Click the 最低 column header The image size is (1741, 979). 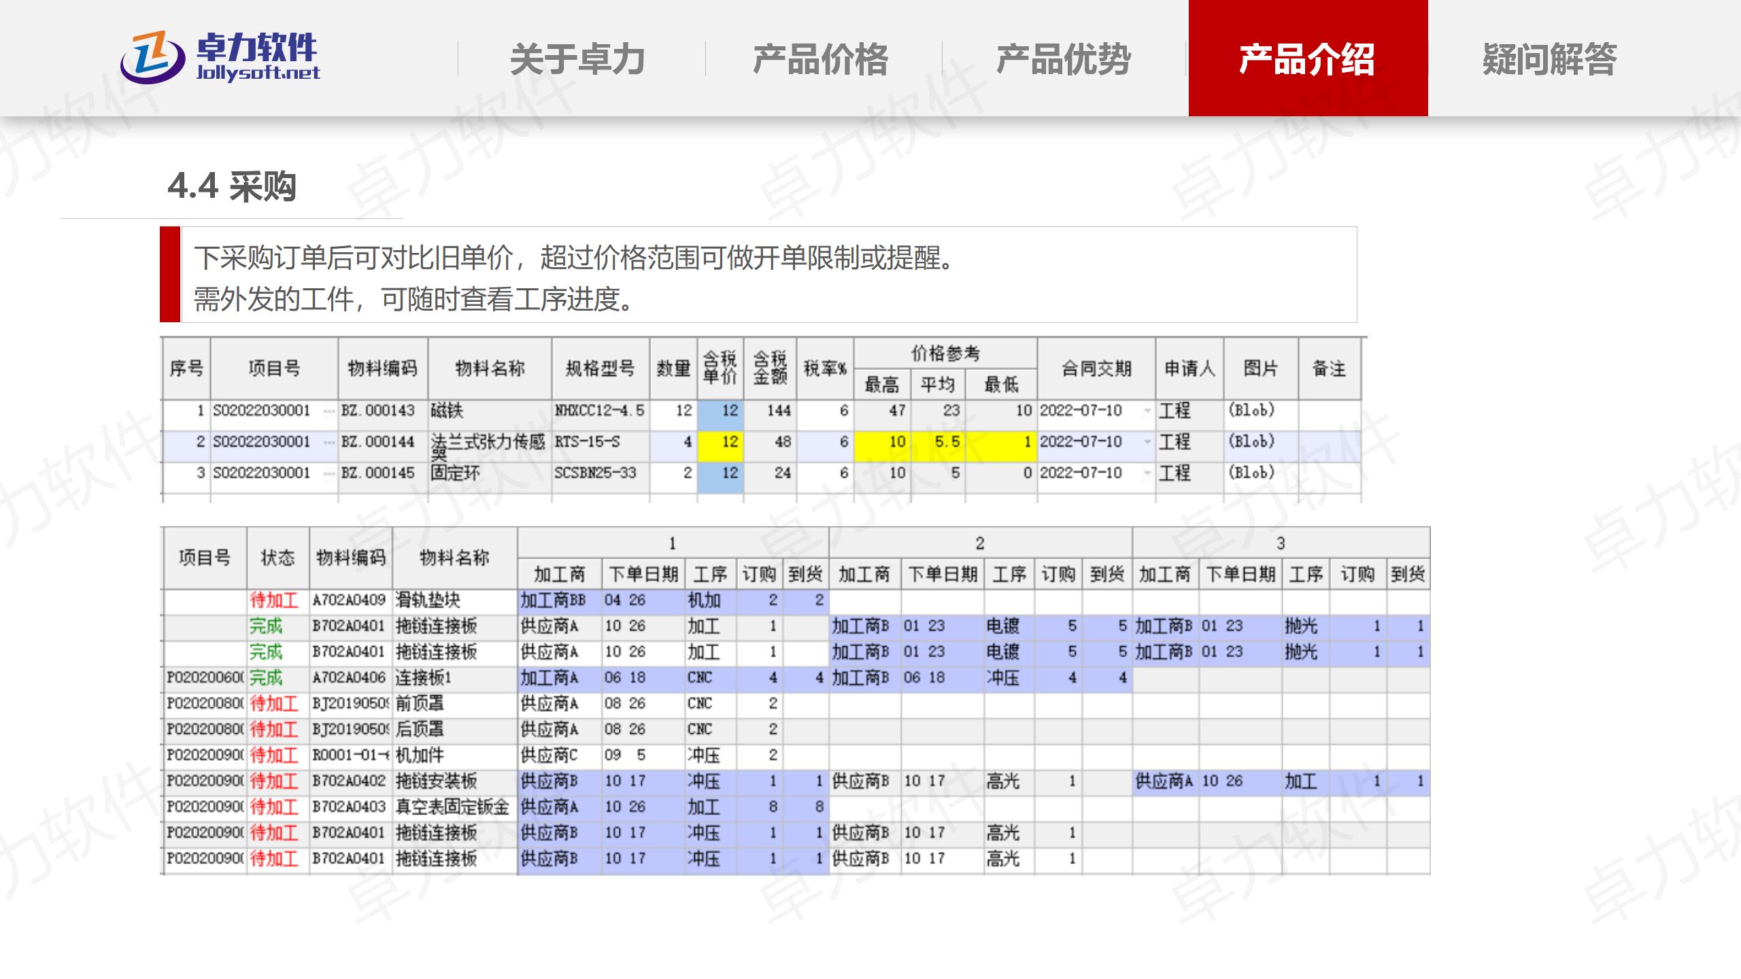click(1001, 385)
